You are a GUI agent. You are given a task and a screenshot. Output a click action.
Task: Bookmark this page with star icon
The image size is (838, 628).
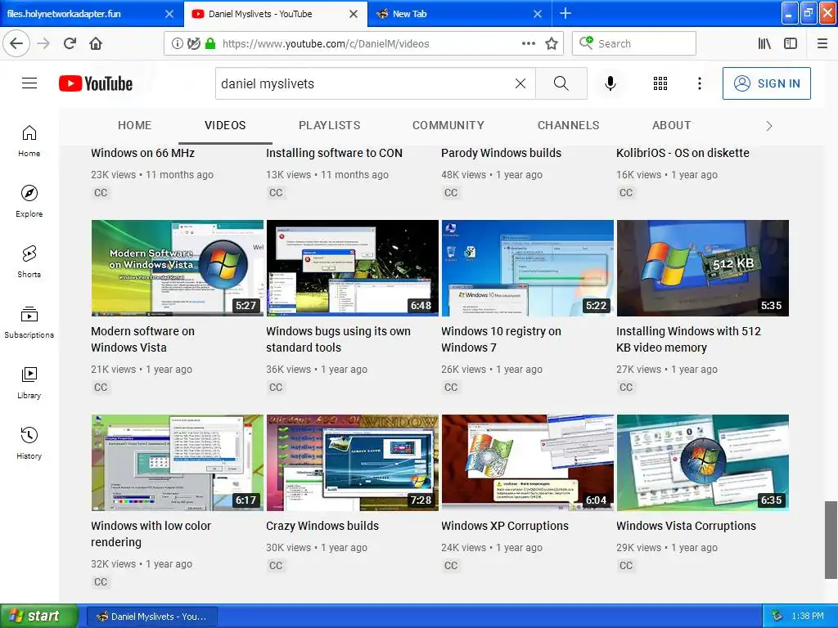click(552, 44)
